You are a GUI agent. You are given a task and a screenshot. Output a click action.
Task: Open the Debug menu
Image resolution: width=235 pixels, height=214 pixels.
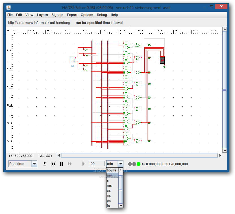(x=102, y=15)
